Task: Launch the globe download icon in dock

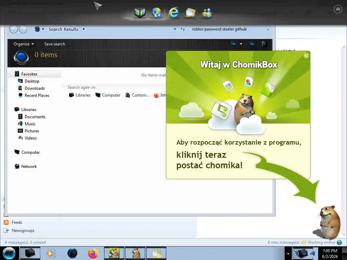Action: [x=157, y=13]
